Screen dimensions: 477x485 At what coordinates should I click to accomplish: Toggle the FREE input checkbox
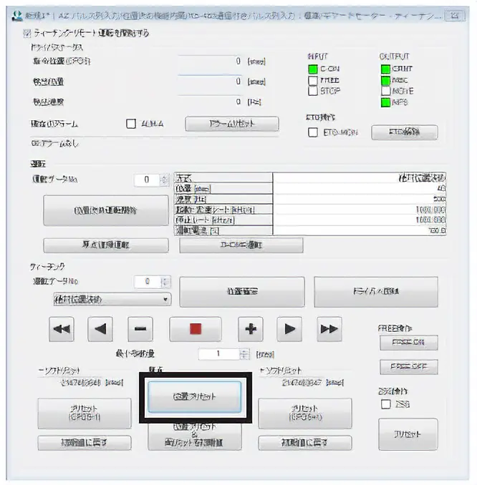tap(313, 80)
